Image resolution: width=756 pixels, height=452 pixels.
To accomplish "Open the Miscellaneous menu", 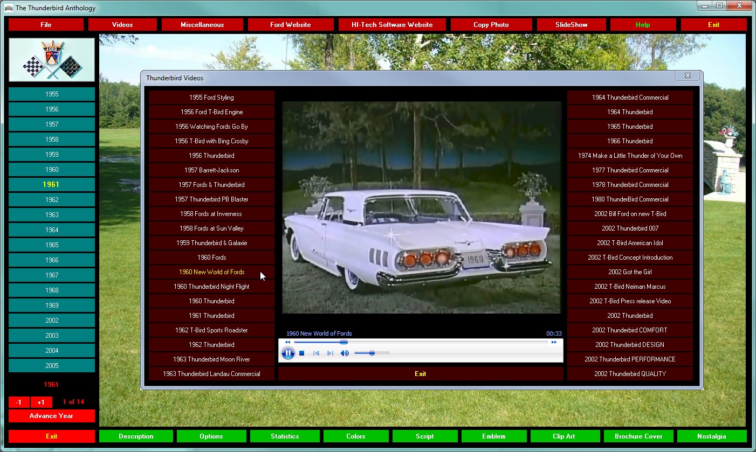I will [x=202, y=25].
